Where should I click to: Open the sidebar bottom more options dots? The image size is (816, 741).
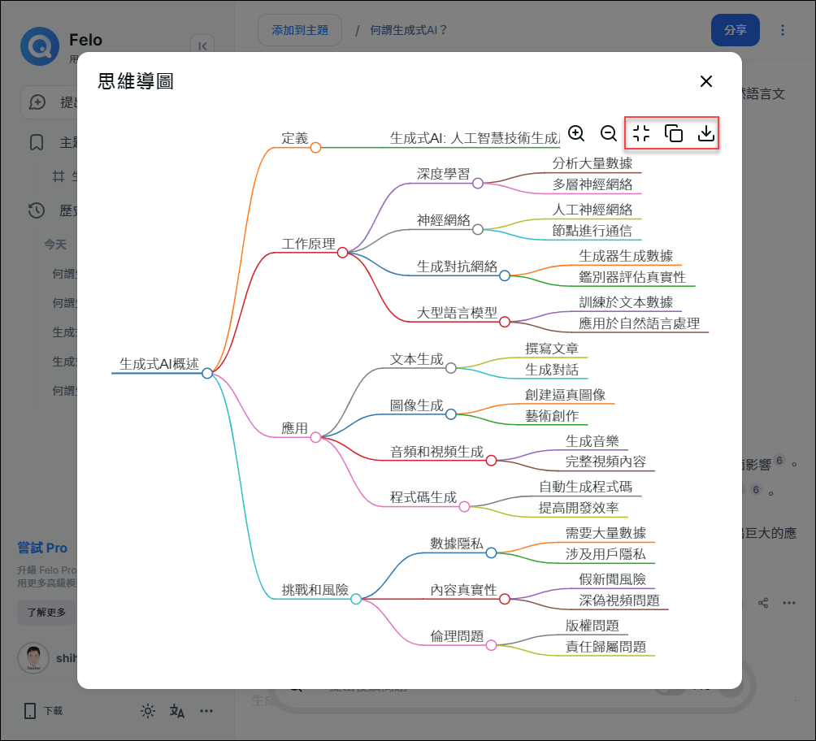206,711
